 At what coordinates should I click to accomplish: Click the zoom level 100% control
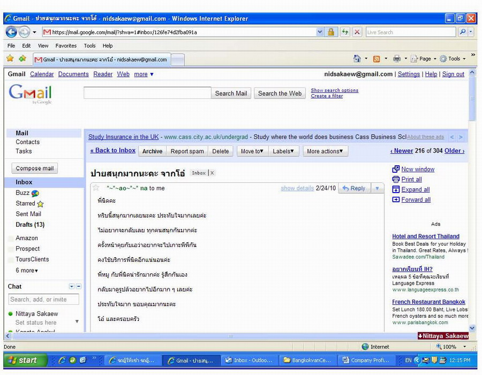pos(451,347)
